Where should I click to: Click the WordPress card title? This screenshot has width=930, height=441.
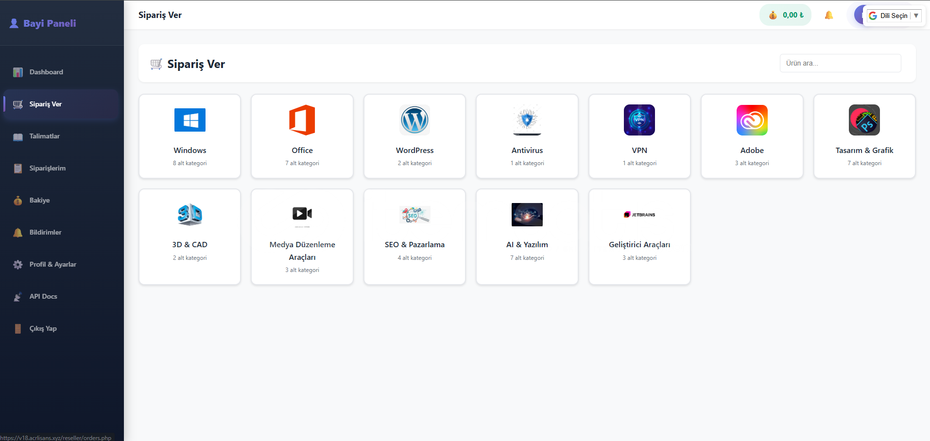[x=415, y=151]
